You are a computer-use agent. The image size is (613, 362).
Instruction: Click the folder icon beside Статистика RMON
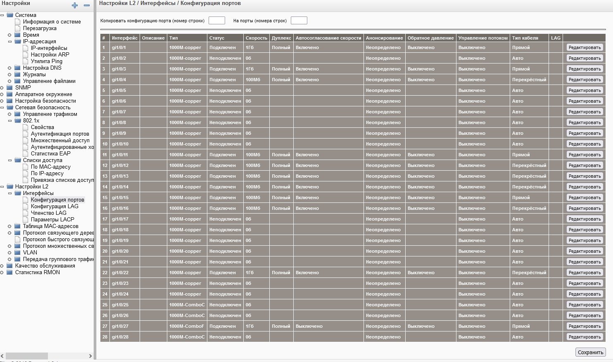click(x=10, y=272)
